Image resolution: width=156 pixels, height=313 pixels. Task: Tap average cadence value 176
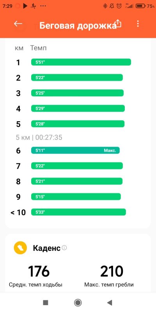coord(39,272)
